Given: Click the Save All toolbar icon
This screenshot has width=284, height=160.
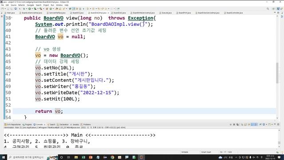Looking at the screenshot, I should 12,9.
